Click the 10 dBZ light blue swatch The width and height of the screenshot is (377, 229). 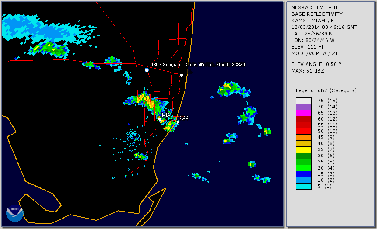point(304,180)
